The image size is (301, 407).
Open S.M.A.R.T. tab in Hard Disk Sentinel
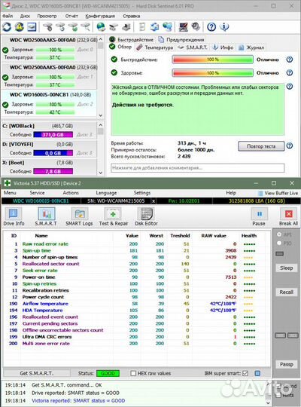click(x=193, y=47)
